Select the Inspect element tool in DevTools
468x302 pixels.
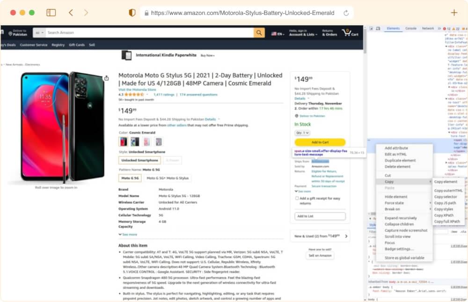(x=371, y=29)
